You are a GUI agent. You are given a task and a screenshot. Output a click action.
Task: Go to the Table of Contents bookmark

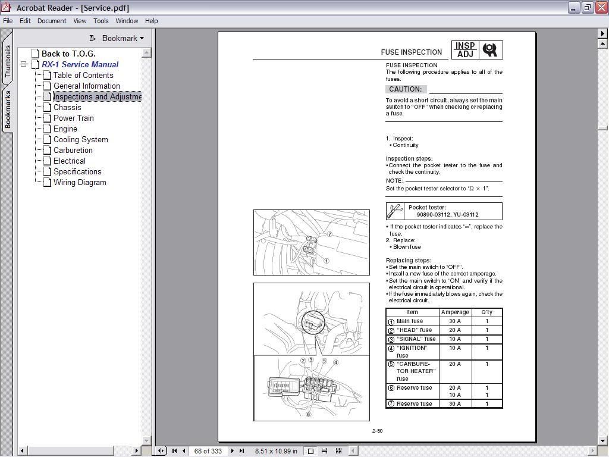[83, 76]
